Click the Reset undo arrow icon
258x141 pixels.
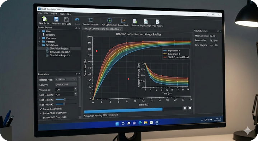click(x=77, y=20)
